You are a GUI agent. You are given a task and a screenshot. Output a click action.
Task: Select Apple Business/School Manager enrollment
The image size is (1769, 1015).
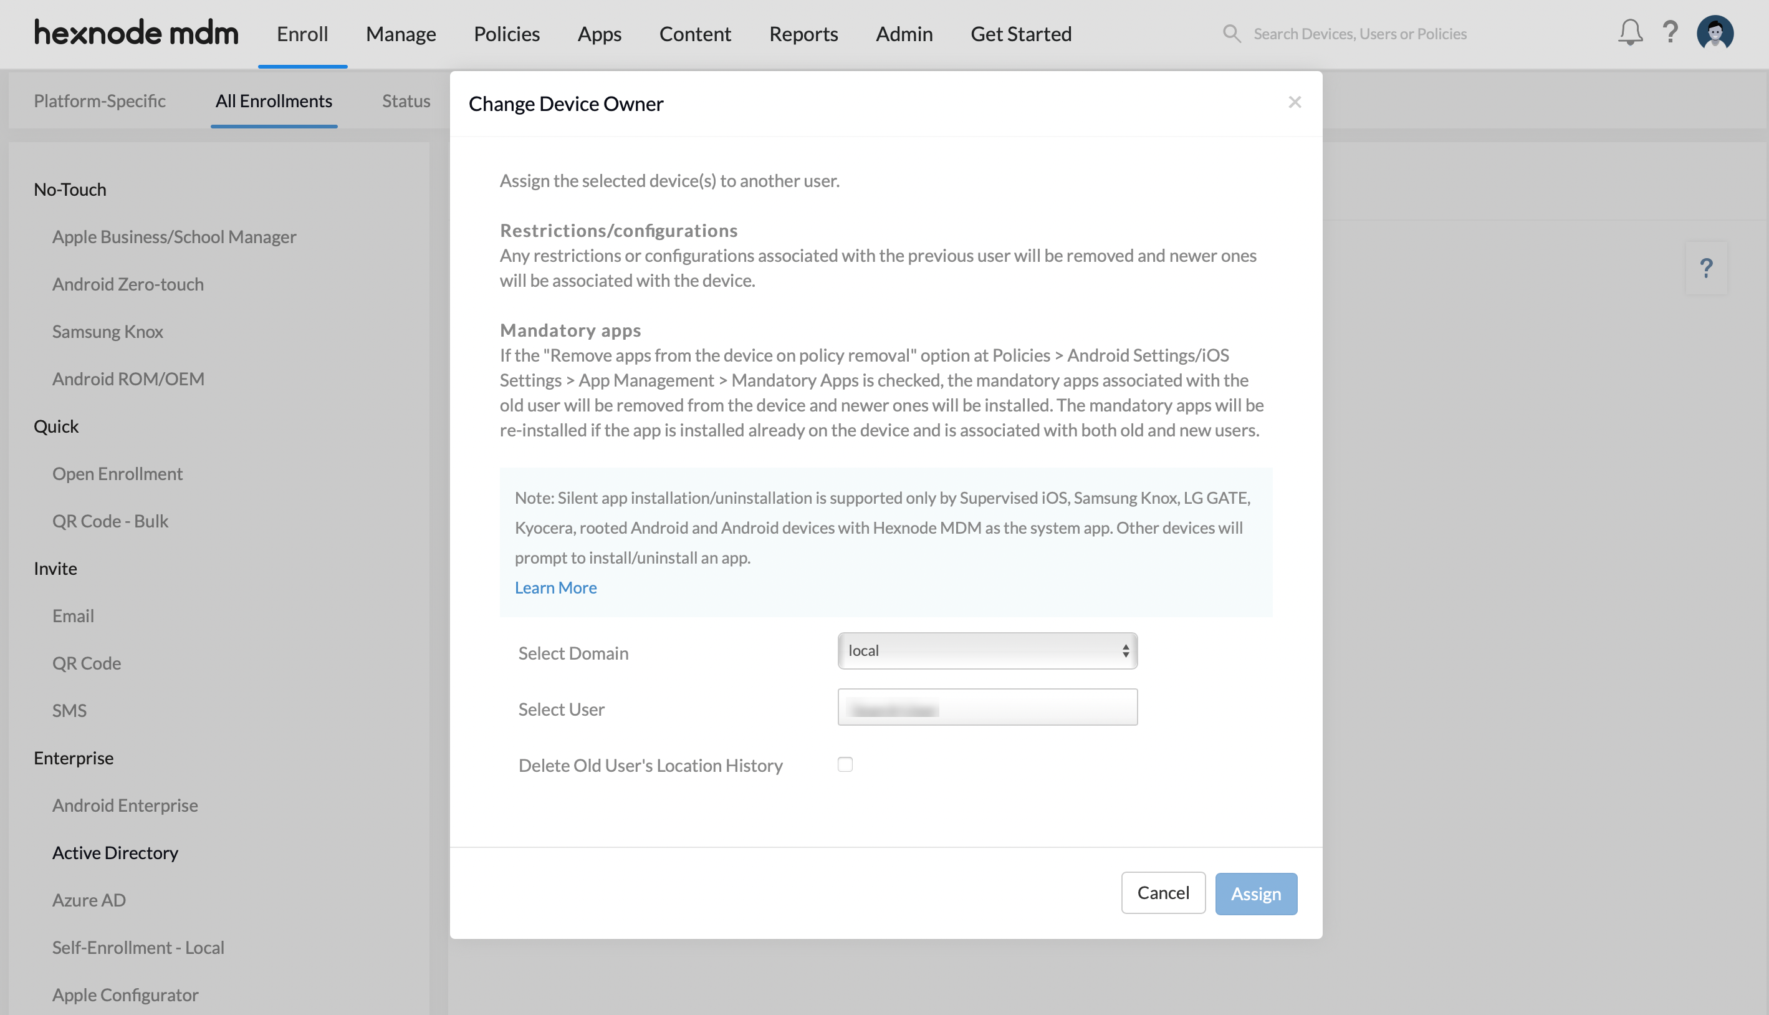tap(174, 236)
